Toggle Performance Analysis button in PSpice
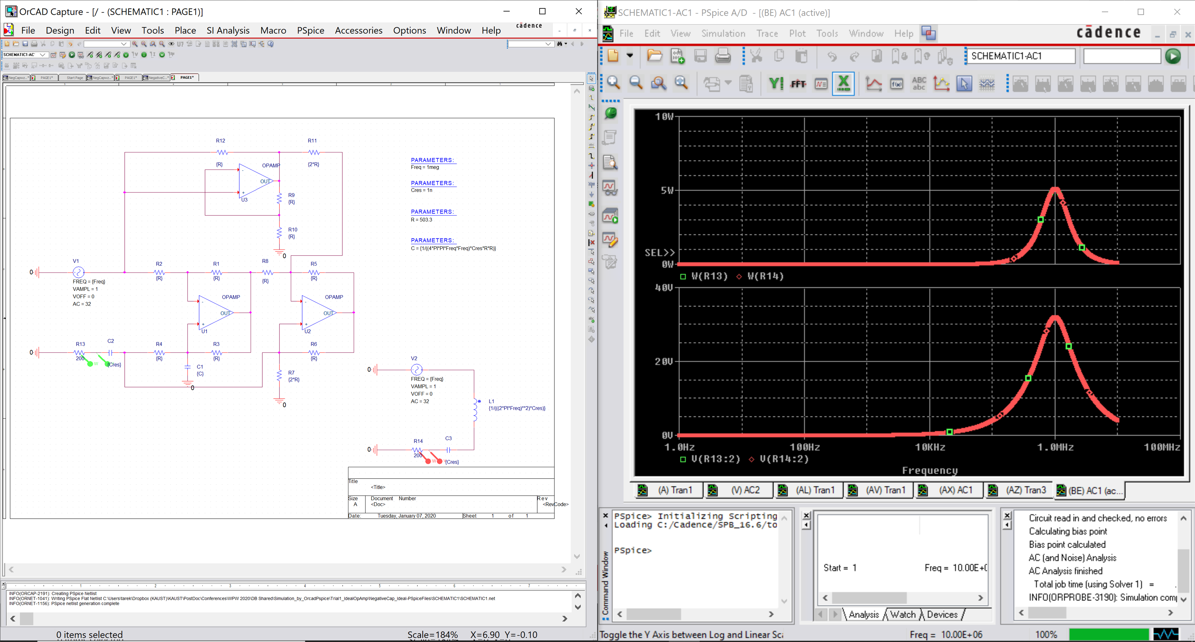This screenshot has height=642, width=1195. (821, 83)
